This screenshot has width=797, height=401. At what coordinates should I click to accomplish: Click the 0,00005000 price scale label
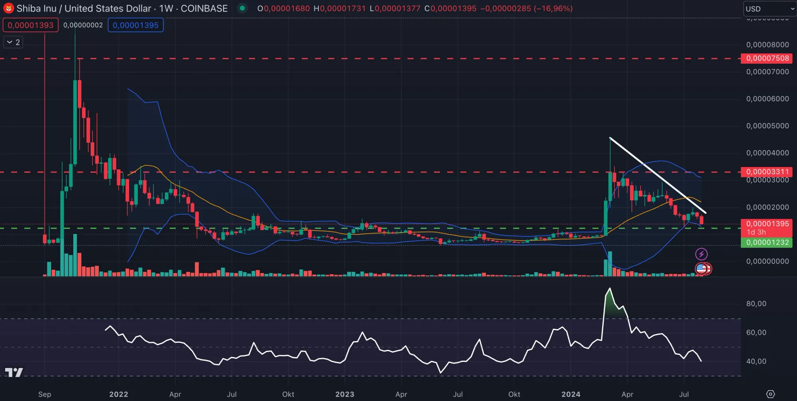(x=768, y=126)
